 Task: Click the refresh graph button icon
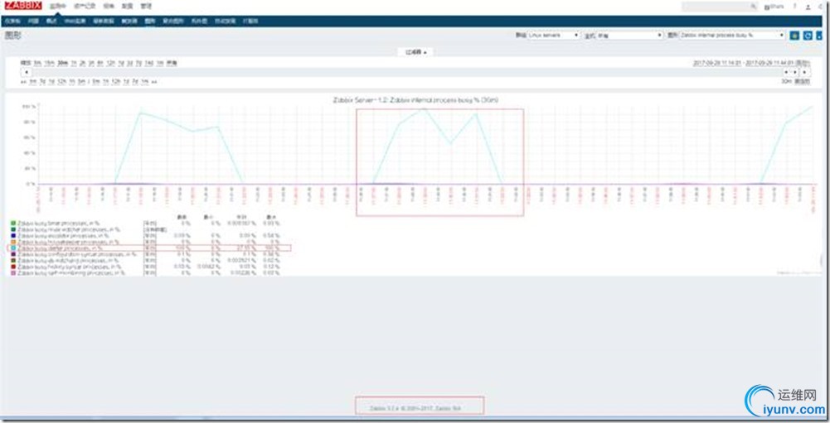(808, 36)
